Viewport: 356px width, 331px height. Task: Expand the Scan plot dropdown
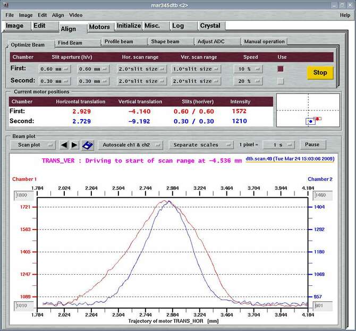click(35, 145)
